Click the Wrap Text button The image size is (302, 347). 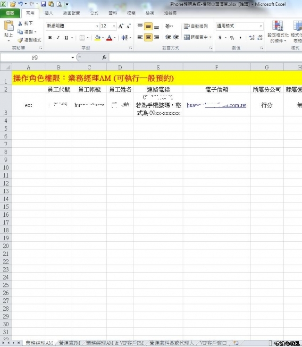(196, 26)
